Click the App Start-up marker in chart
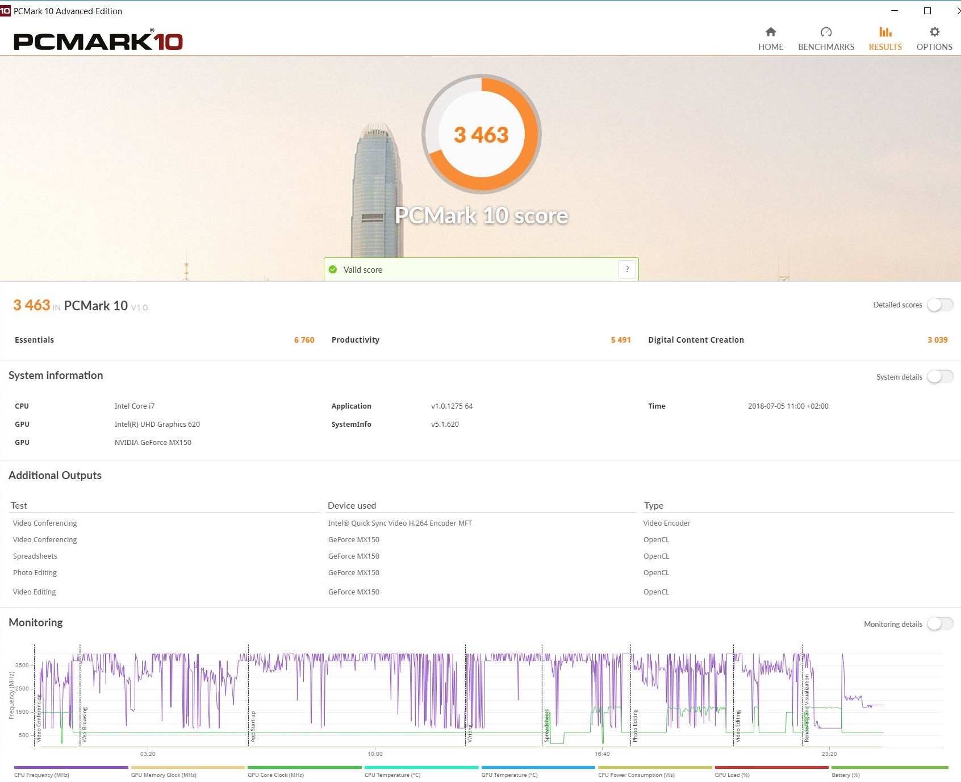Image resolution: width=961 pixels, height=782 pixels. 253,726
